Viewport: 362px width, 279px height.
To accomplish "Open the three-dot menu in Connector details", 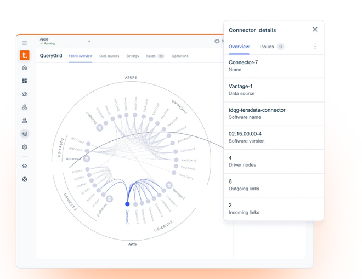I will pyautogui.click(x=315, y=47).
